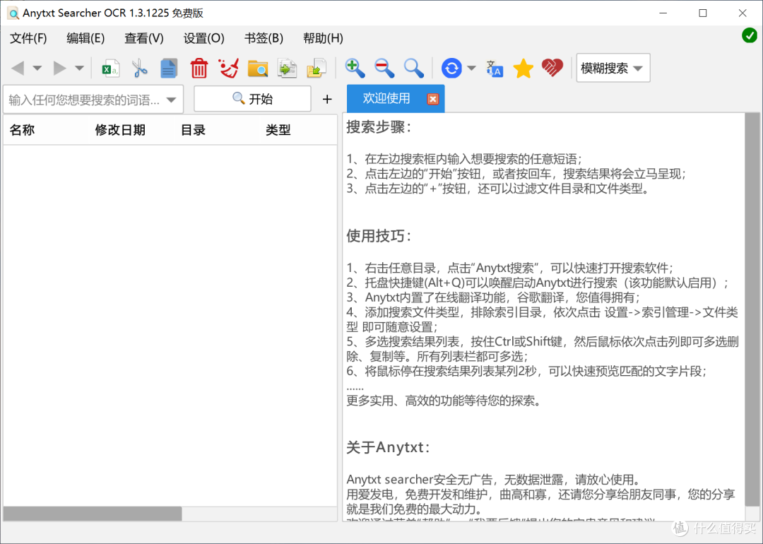Open the 设置(O) menu
This screenshot has height=544, width=763.
[x=204, y=38]
